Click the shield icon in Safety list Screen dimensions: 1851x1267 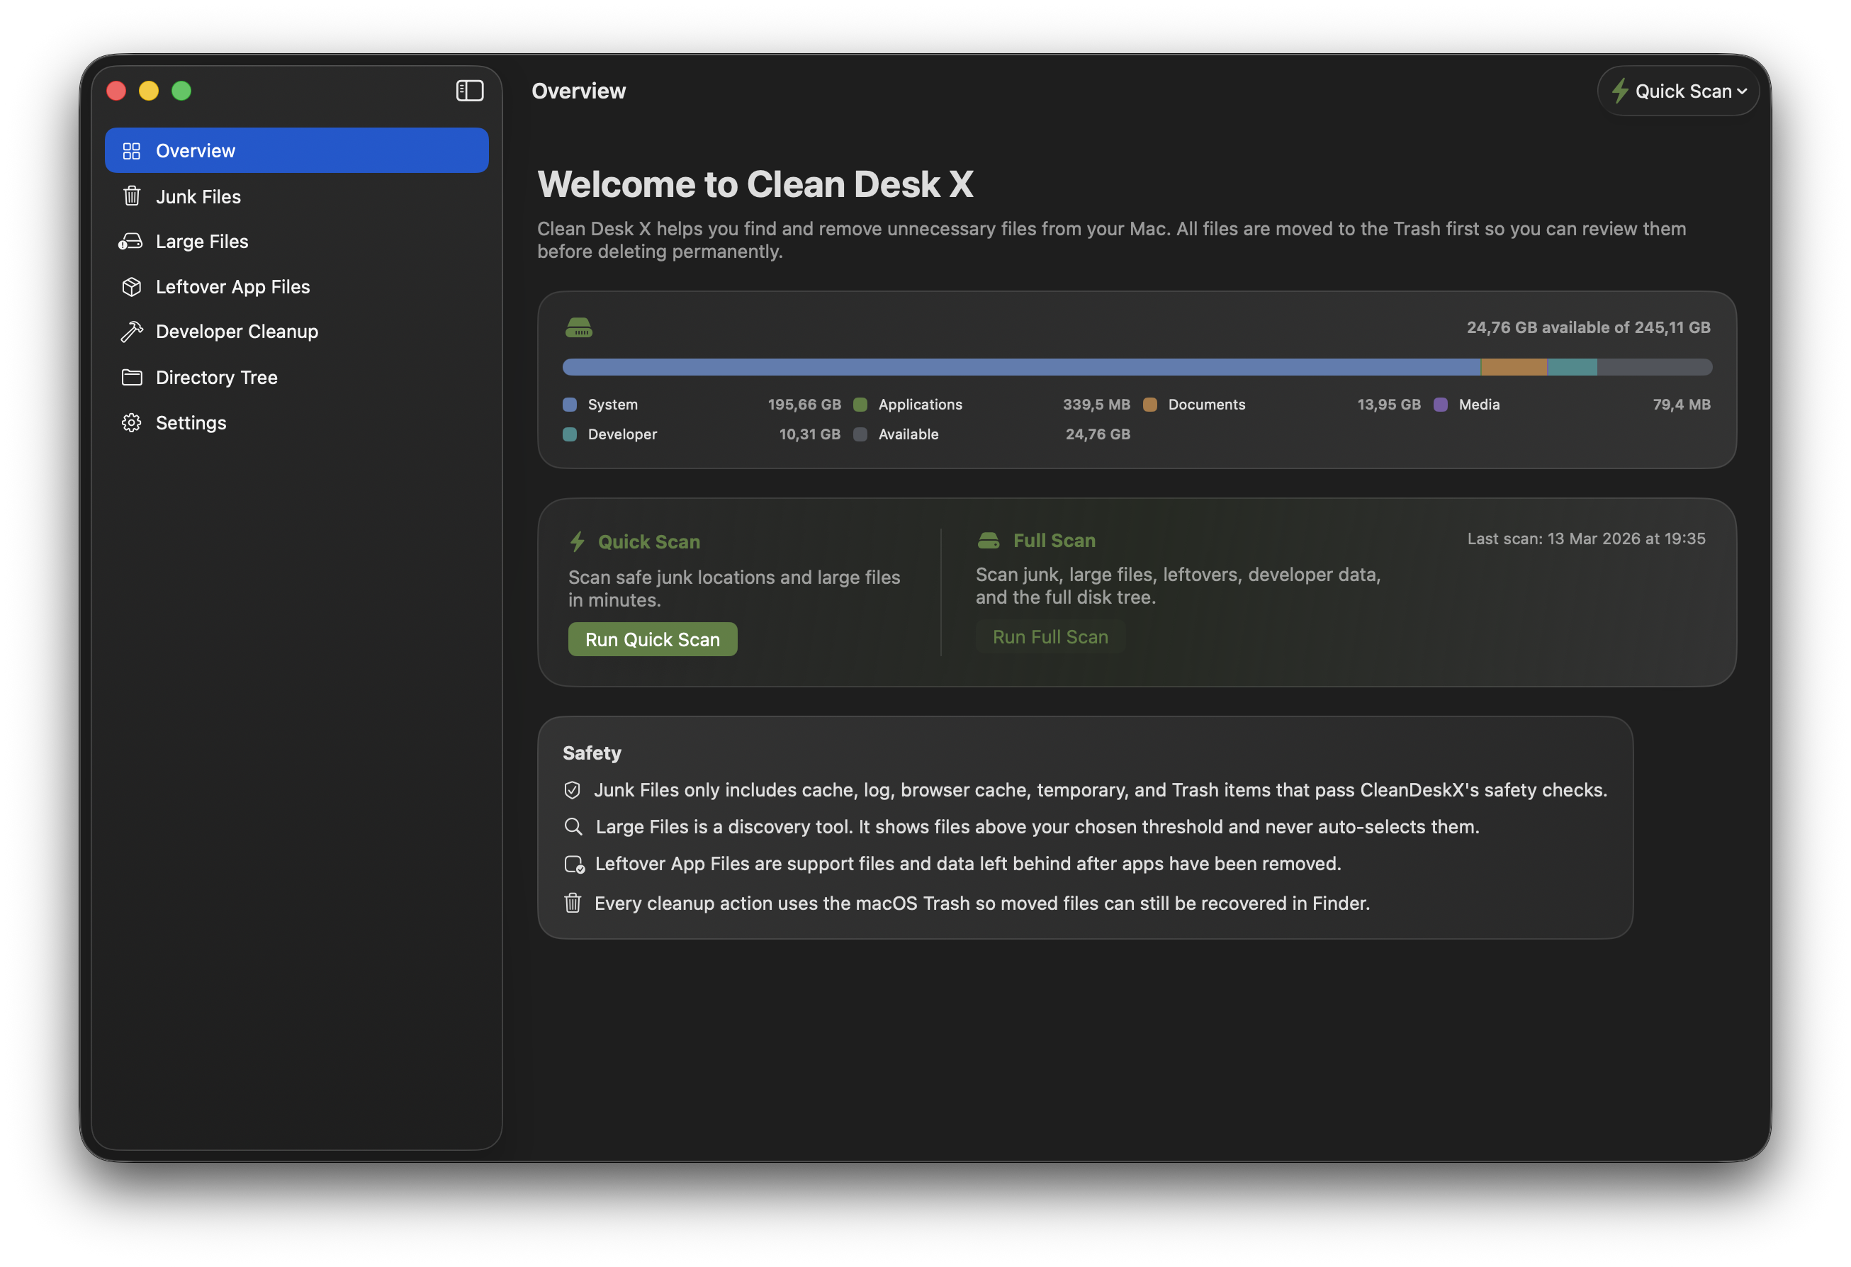pyautogui.click(x=572, y=790)
